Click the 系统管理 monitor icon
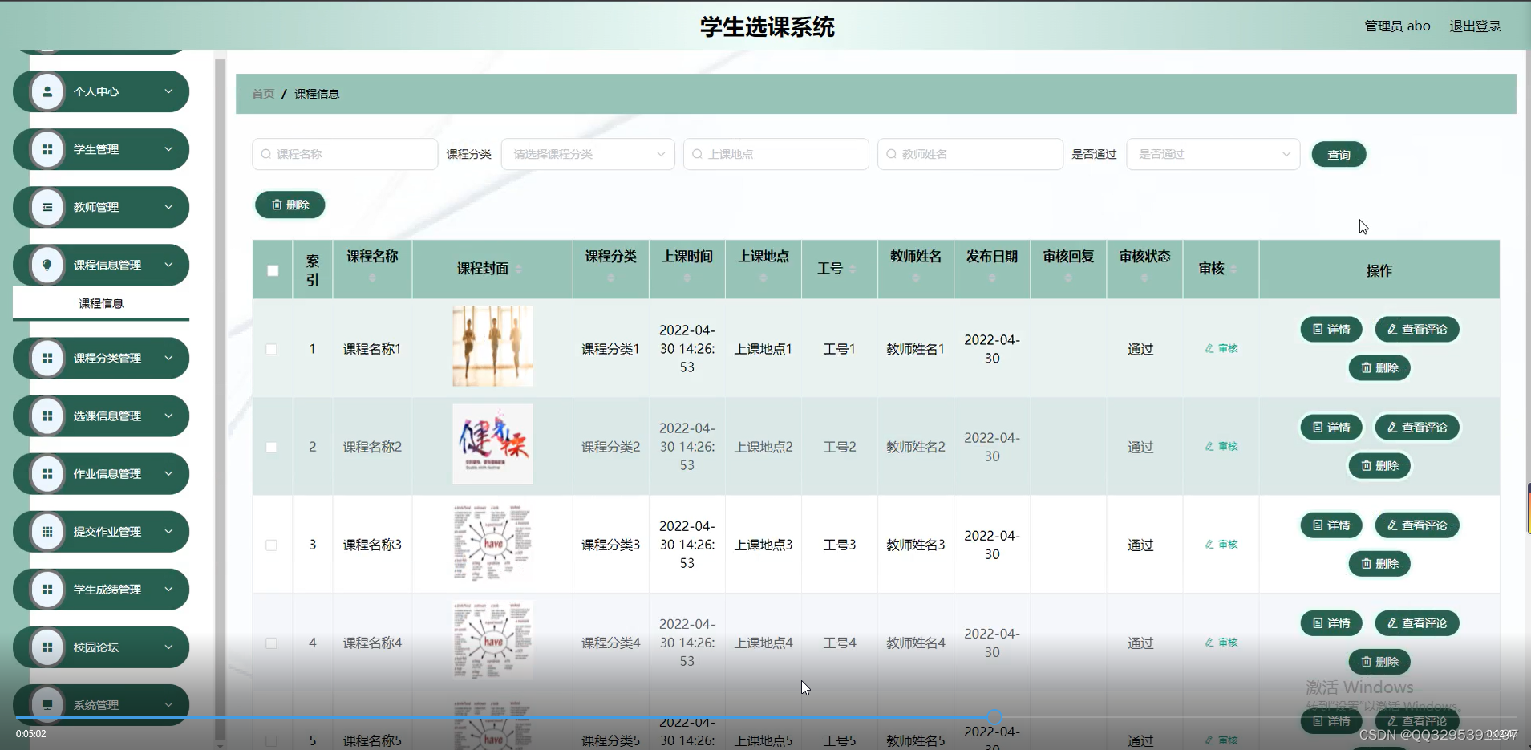This screenshot has height=750, width=1531. pyautogui.click(x=47, y=704)
